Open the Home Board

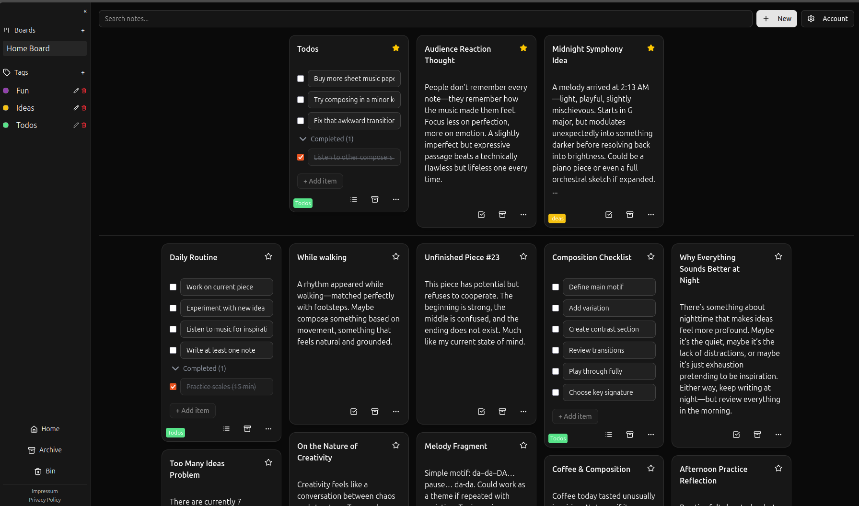coord(45,48)
